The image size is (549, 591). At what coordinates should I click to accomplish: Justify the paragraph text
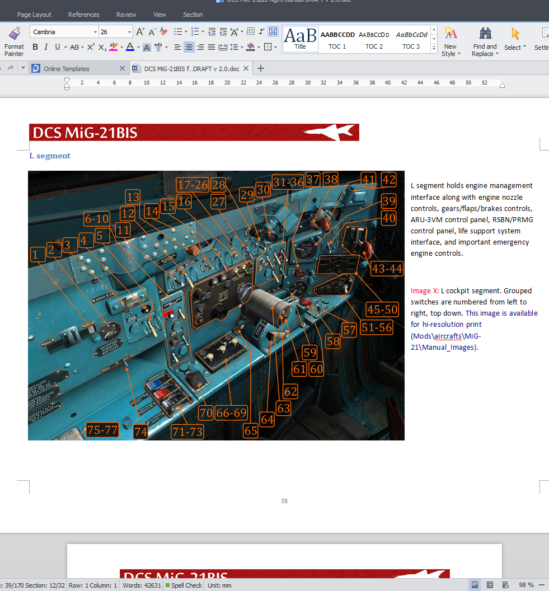(212, 47)
